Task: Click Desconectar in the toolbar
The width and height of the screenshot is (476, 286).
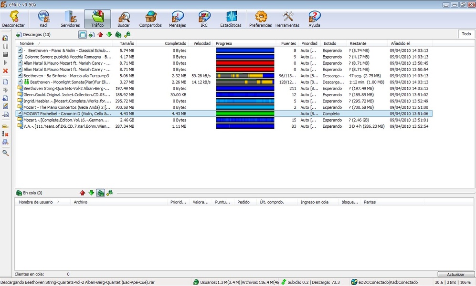Action: click(x=13, y=19)
